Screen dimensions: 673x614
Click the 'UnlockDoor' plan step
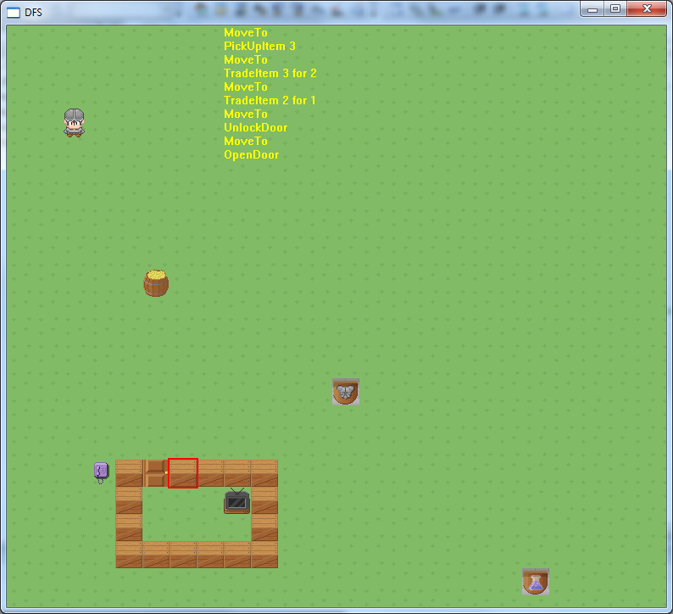(255, 127)
